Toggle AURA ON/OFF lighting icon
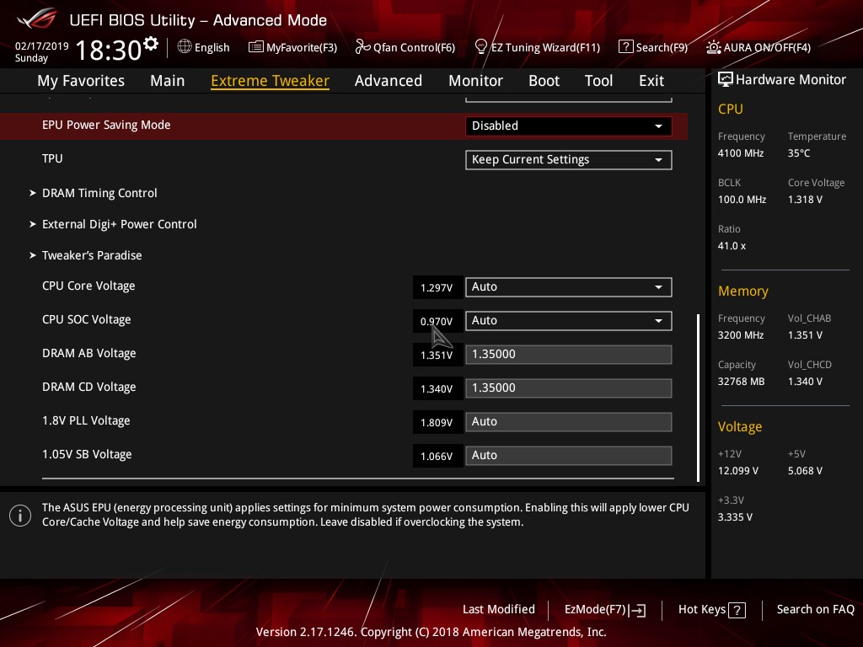 pyautogui.click(x=713, y=47)
